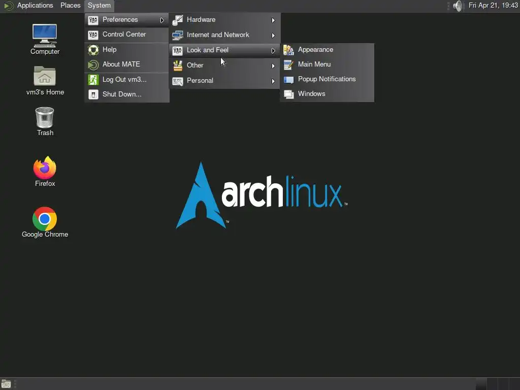Viewport: 520px width, 390px height.
Task: Open the Places menu
Action: point(70,6)
